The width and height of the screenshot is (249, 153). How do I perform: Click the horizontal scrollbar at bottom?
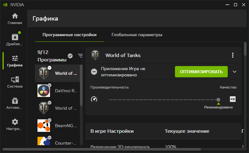[x=102, y=149]
